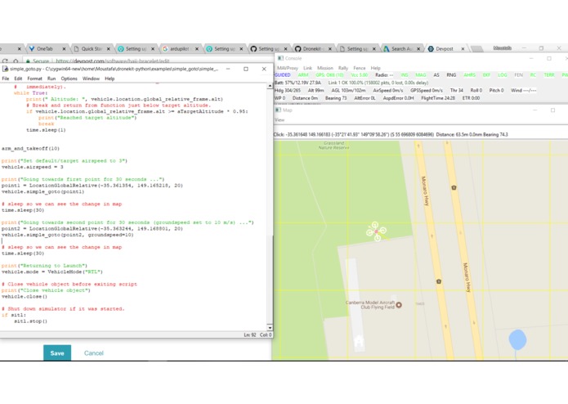Image resolution: width=568 pixels, height=404 pixels.
Task: Close the Search Azure browser tab
Action: [418, 49]
